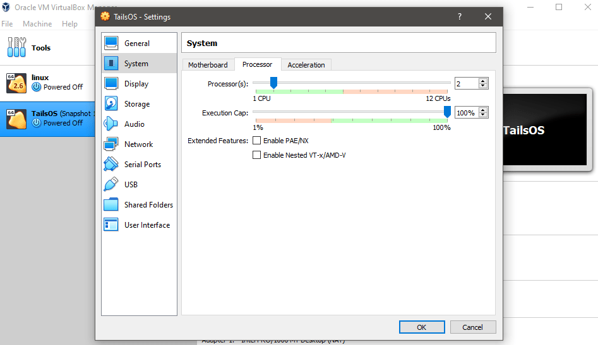Viewport: 598px width, 345px height.
Task: Open the Storage disk icon
Action: tap(111, 103)
